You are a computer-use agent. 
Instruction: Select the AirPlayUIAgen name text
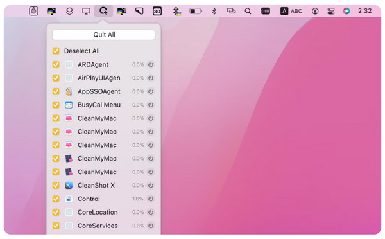99,78
